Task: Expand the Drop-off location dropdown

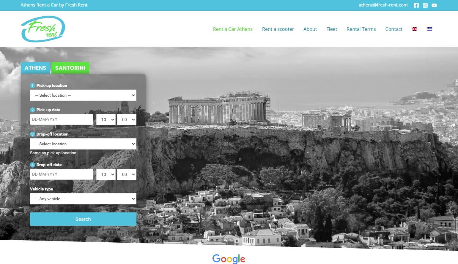Action: click(x=83, y=144)
